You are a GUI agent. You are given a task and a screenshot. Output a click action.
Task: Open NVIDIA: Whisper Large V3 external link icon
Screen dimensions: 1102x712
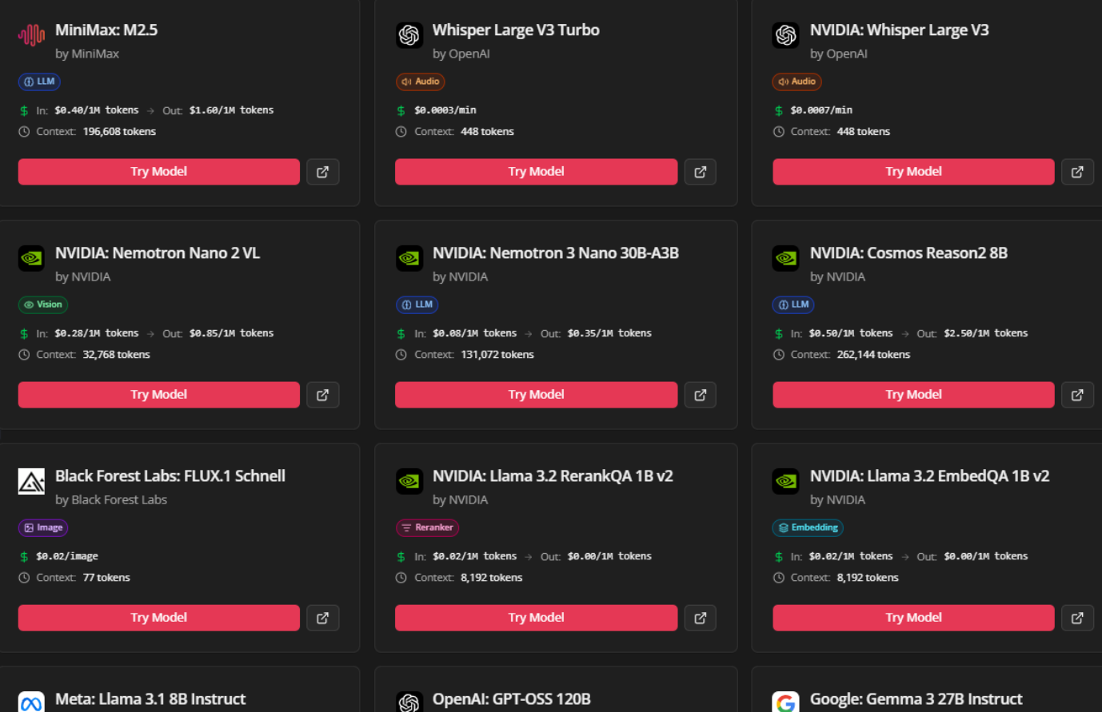point(1077,172)
